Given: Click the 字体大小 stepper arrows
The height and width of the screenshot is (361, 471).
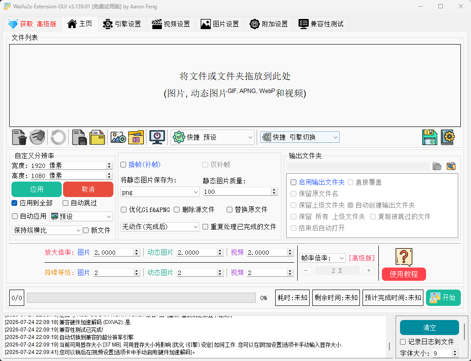Looking at the screenshot, I should [455, 353].
